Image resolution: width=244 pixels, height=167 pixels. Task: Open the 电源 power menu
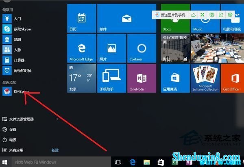pyautogui.click(x=9, y=140)
